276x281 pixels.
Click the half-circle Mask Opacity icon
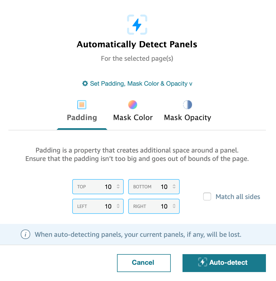[187, 105]
